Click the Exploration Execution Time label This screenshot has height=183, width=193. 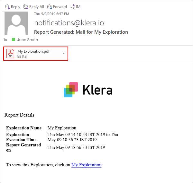click(21, 137)
